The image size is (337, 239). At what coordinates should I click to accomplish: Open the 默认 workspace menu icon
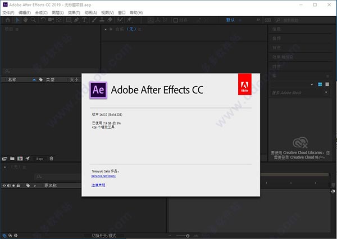[240, 20]
